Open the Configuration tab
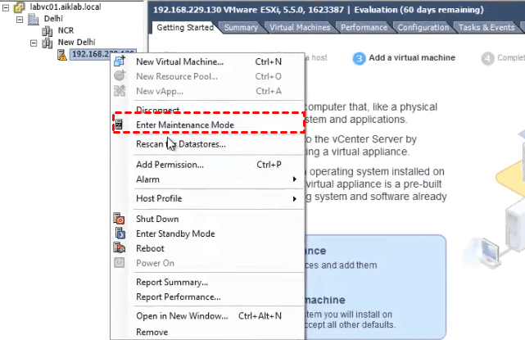This screenshot has height=340, width=525. [423, 28]
